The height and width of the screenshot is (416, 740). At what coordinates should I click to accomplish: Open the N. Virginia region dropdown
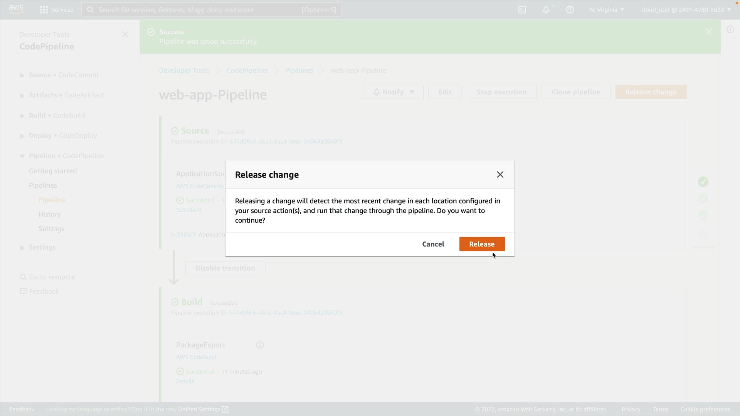click(607, 10)
